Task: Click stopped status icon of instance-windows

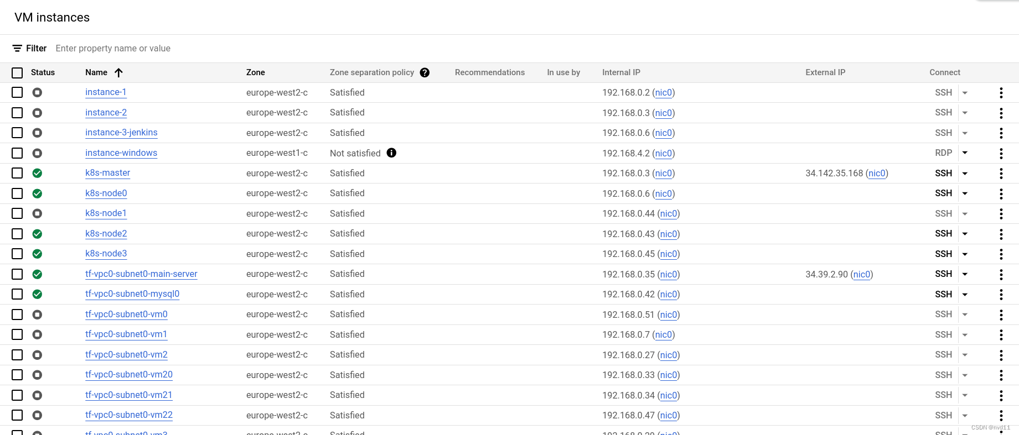Action: coord(37,153)
